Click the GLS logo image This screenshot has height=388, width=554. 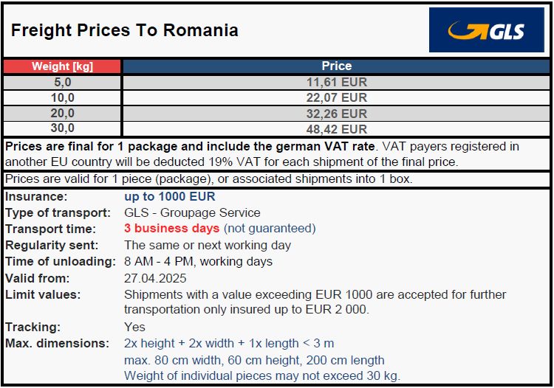pos(487,30)
